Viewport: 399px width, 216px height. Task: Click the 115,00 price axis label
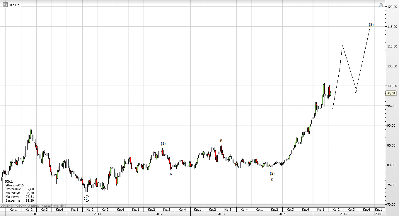coord(392,26)
